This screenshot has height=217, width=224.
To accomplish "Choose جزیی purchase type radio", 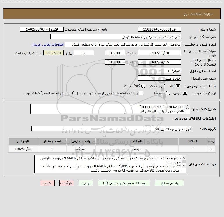I will click(185, 93).
